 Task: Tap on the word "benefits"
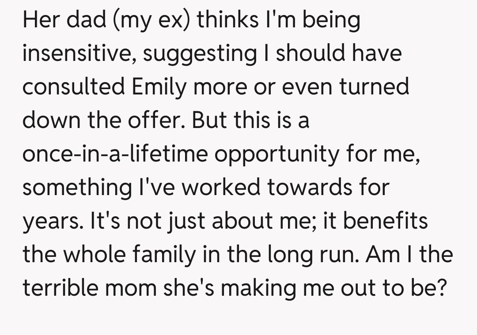[386, 221]
